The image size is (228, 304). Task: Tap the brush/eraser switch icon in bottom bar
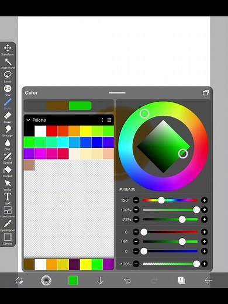(x=19, y=280)
